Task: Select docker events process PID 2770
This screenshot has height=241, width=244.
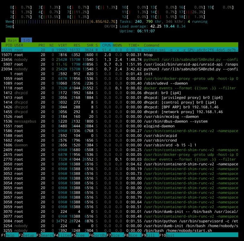Action: coord(120,159)
